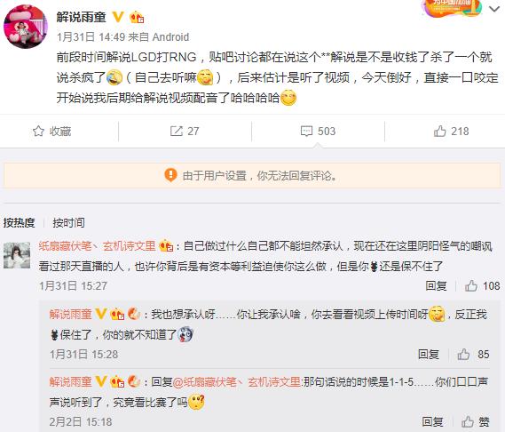Click the 赞 thumbs-up on 2月2日 reply
505x432 pixels.
tap(476, 421)
